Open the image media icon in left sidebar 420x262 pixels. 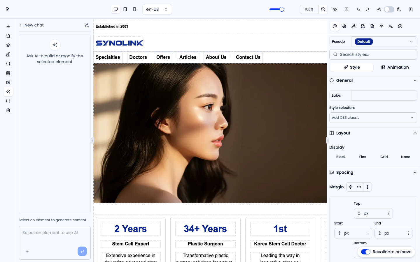[8, 82]
